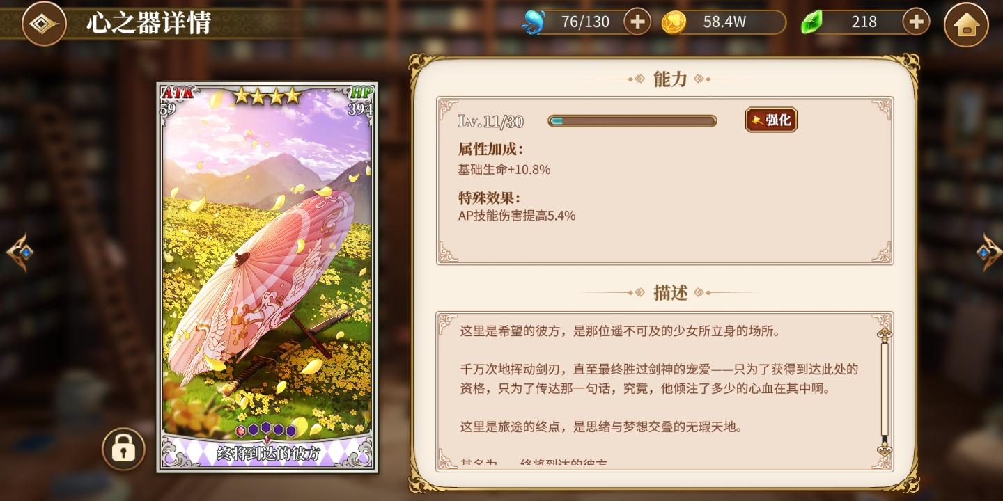This screenshot has height=501, width=1003.
Task: Tap the blue stamina swirl icon
Action: [533, 22]
